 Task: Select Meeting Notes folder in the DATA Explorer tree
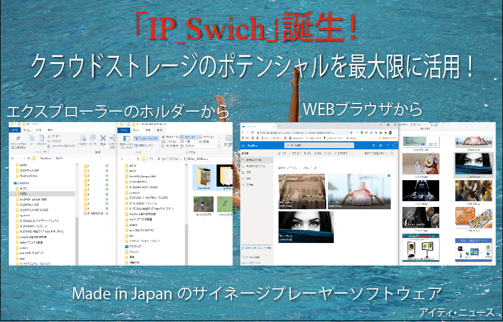point(26,176)
